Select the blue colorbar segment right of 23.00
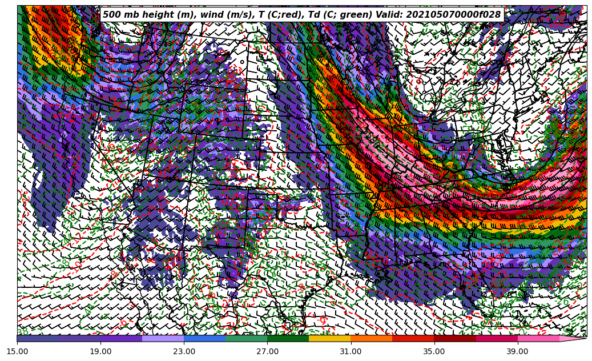This screenshot has height=361, width=592. (205, 338)
